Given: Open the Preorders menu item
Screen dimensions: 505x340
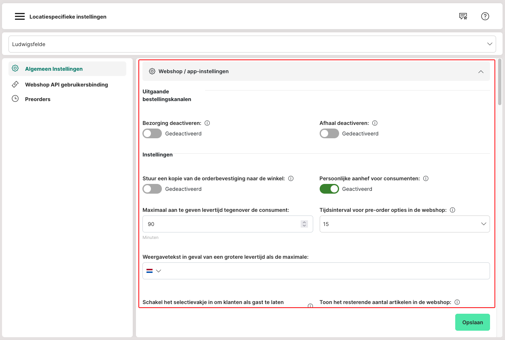Looking at the screenshot, I should 38,99.
